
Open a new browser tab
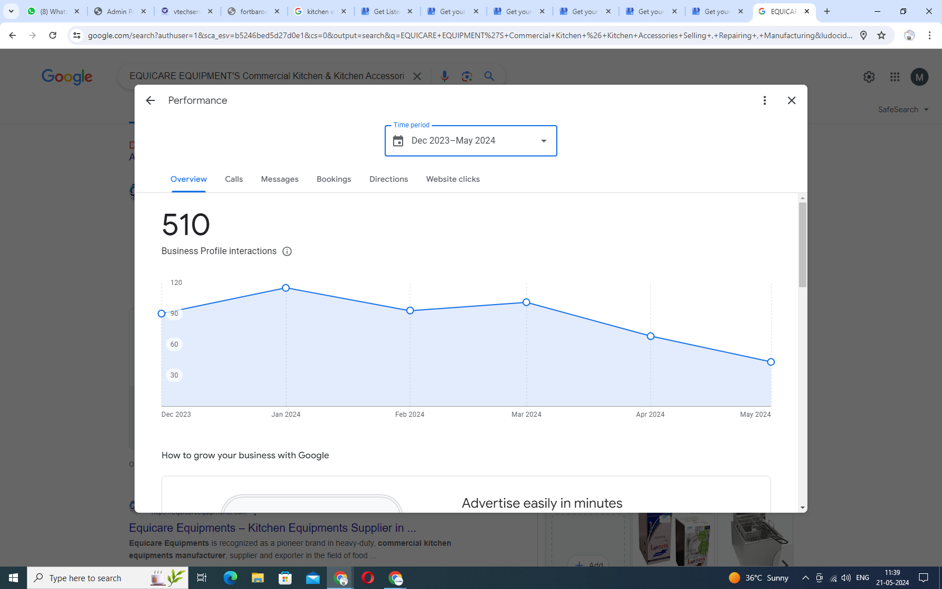pyautogui.click(x=827, y=11)
